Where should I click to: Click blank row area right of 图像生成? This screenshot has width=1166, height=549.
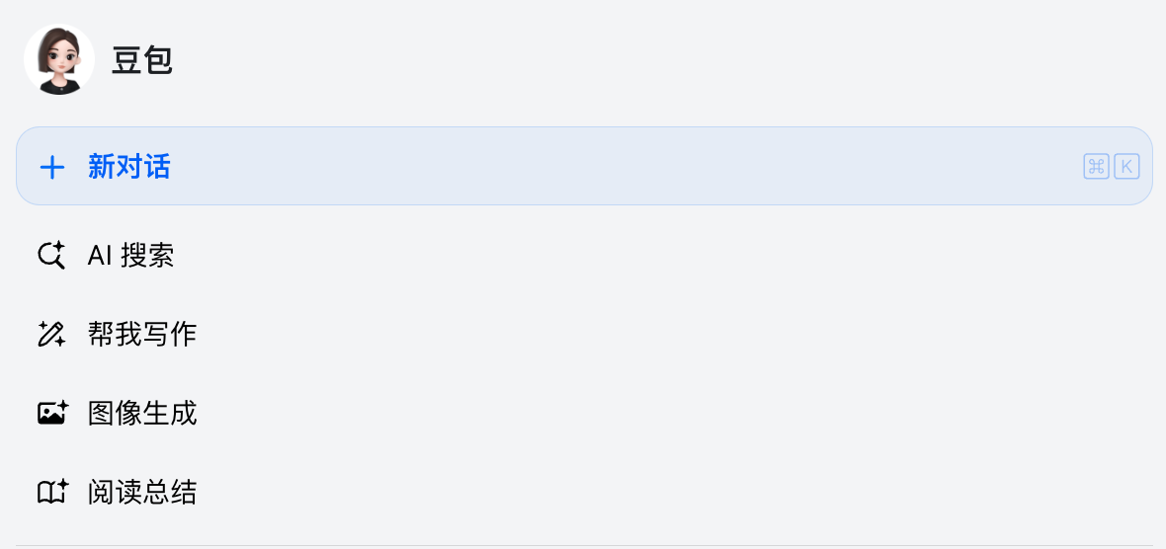coord(642,413)
